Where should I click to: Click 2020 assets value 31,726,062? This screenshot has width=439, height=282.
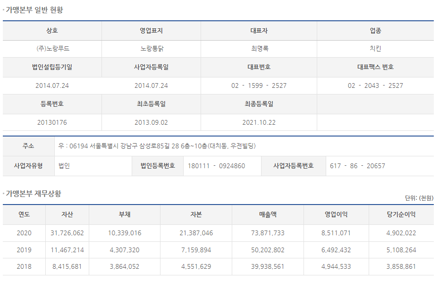click(x=67, y=233)
